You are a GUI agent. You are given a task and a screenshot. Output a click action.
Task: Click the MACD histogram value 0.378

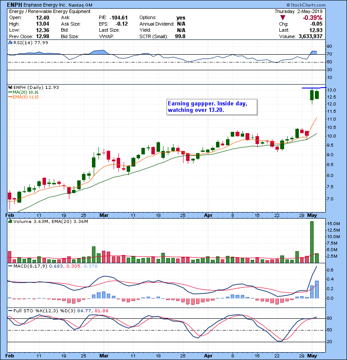point(91,266)
